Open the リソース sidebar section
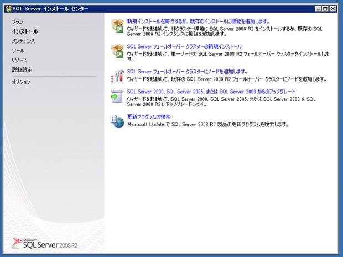Screen dimensions: 343x257 (19, 60)
